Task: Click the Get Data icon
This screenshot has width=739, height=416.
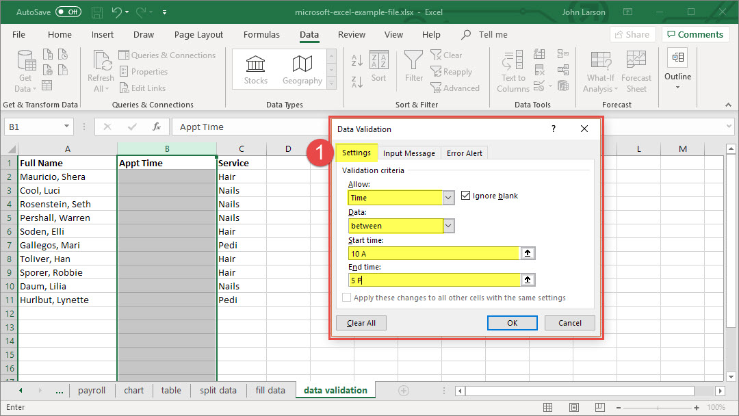Action: click(x=26, y=62)
